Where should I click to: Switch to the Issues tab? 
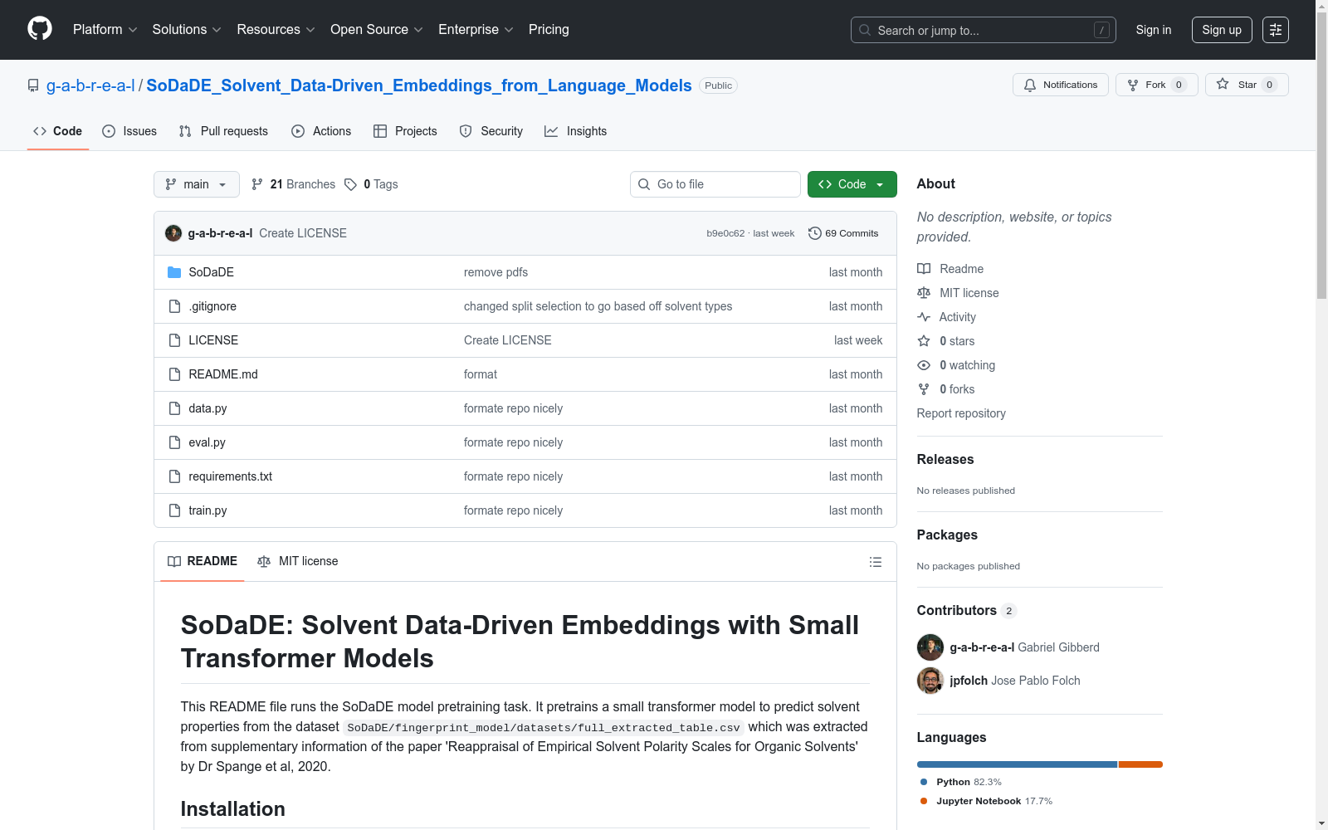(129, 131)
